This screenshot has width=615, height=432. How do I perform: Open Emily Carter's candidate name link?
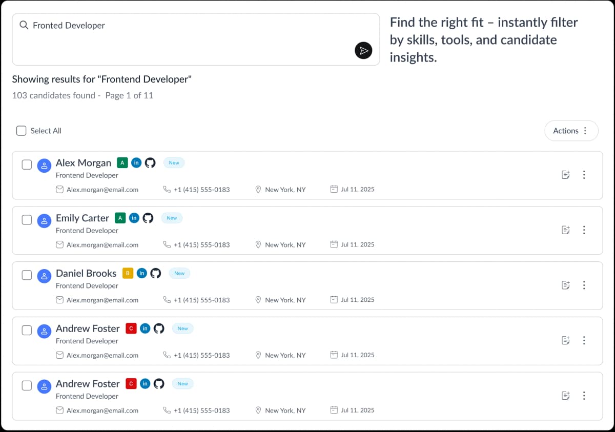[83, 218]
